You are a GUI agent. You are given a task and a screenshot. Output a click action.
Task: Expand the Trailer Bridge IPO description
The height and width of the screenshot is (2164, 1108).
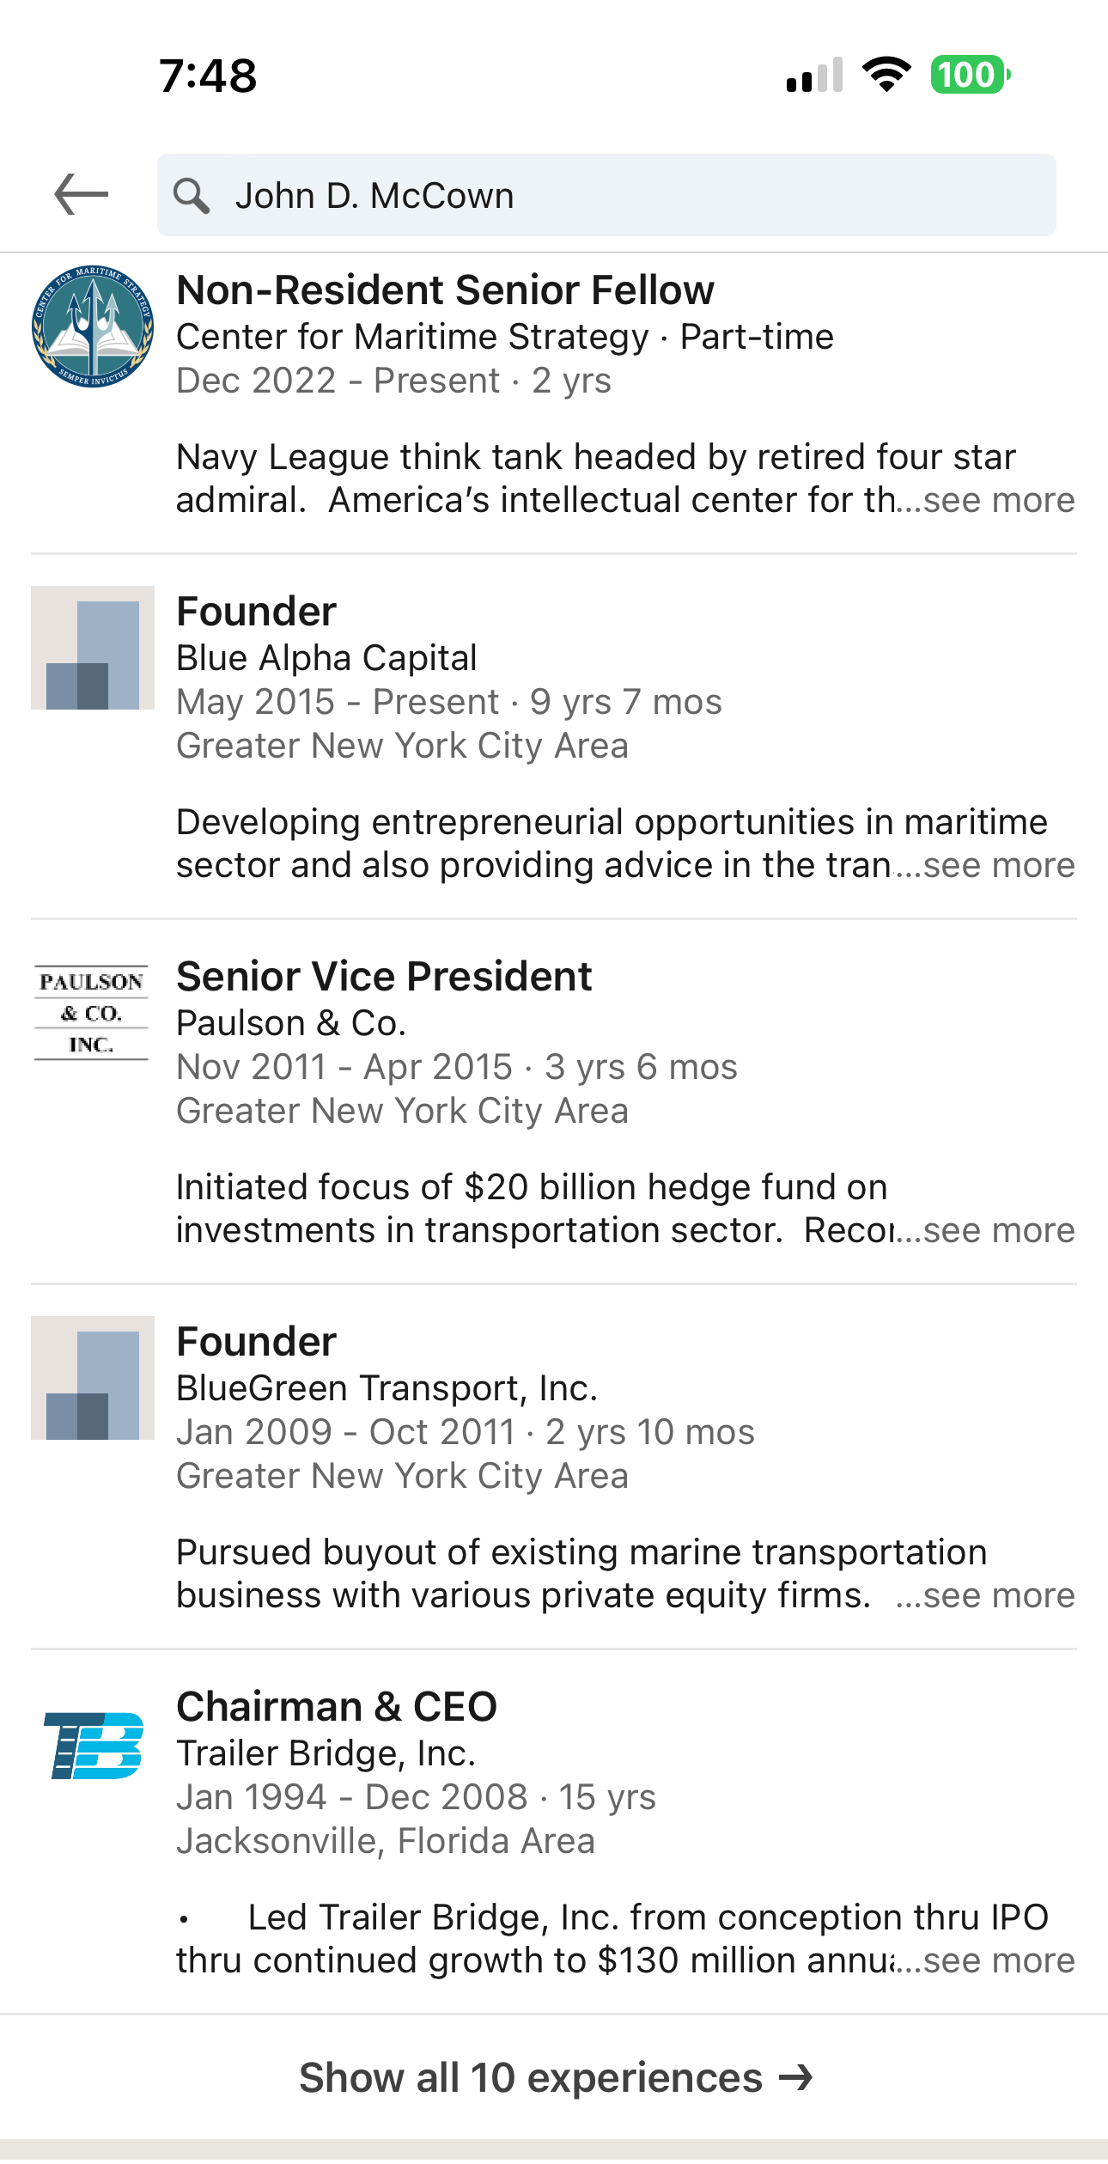[x=998, y=1960]
